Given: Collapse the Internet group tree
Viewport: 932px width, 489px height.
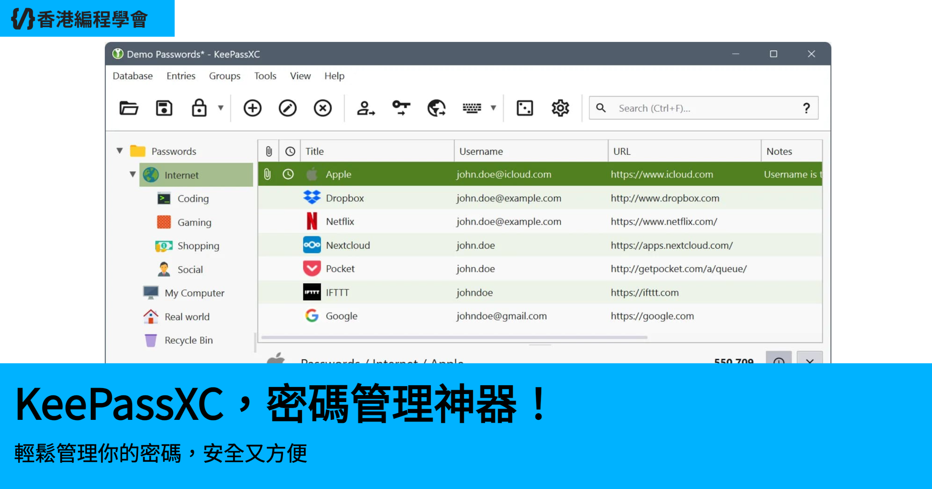Looking at the screenshot, I should click(x=133, y=174).
